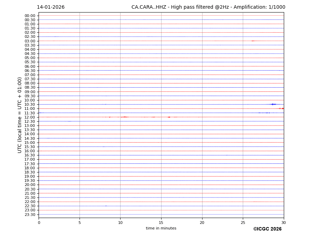
Task: Click the 'time in minutes' axis label
Action: point(161,228)
